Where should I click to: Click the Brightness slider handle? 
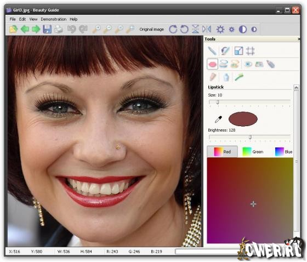tap(250, 137)
